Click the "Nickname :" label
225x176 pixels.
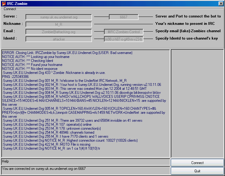click(x=13, y=24)
